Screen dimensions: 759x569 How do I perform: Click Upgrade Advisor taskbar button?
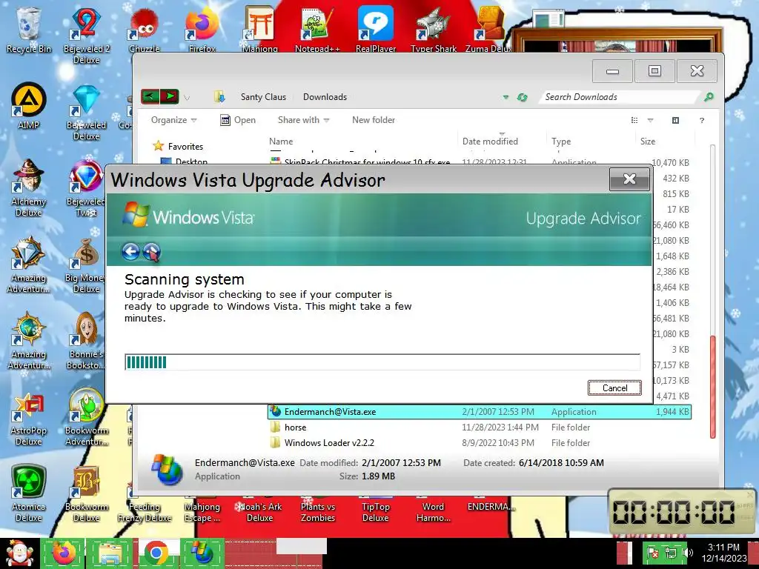[202, 553]
